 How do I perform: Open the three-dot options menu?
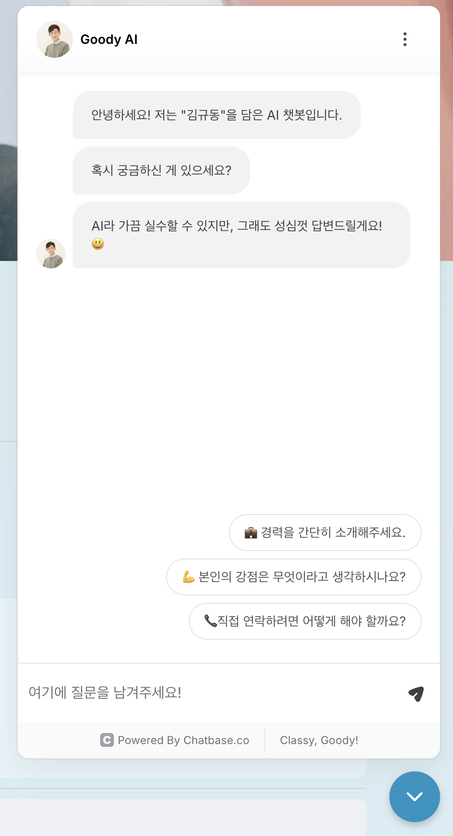405,39
